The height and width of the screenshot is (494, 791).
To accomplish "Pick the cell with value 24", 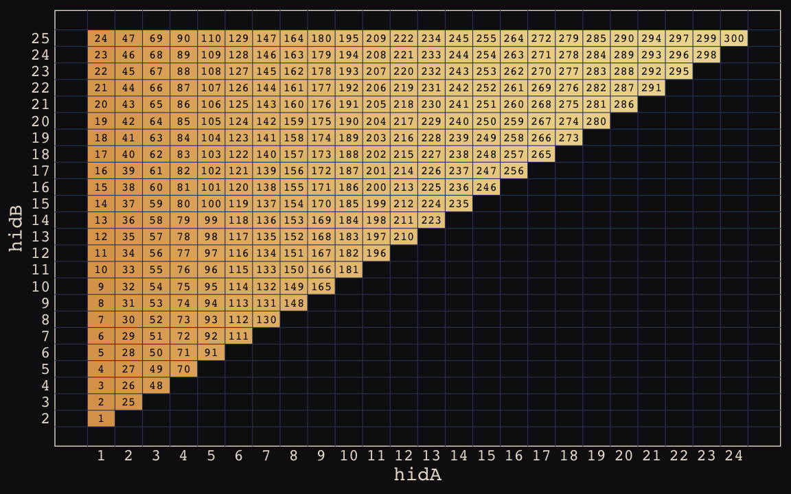I will click(101, 38).
